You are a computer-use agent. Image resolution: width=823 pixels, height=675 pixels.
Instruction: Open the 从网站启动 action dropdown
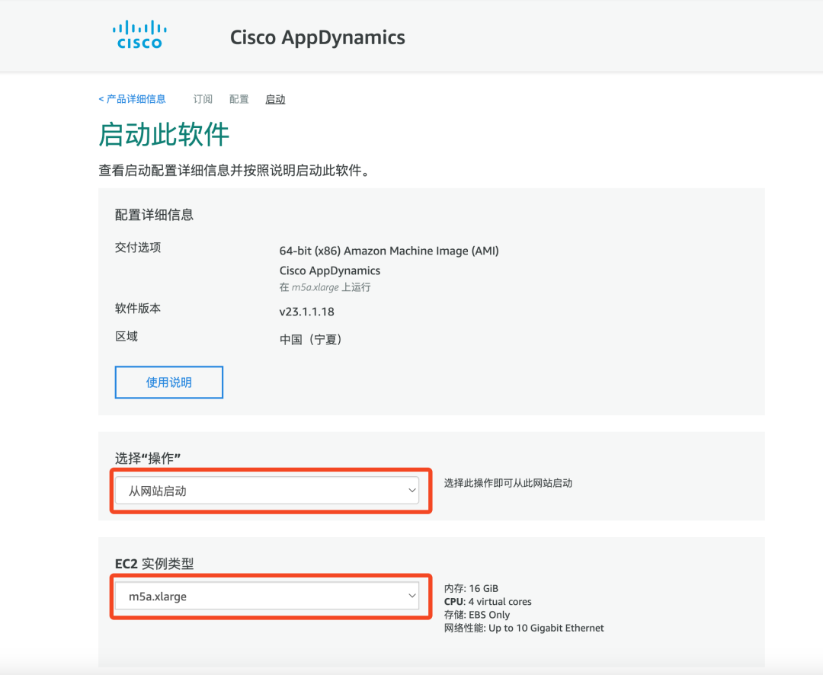pyautogui.click(x=265, y=491)
